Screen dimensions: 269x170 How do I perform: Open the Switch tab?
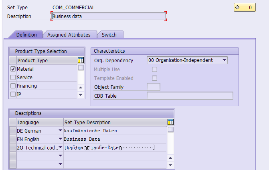pos(109,35)
